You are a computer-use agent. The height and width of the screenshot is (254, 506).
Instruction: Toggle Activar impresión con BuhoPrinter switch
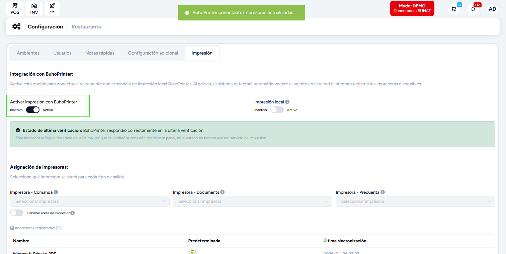click(x=33, y=110)
